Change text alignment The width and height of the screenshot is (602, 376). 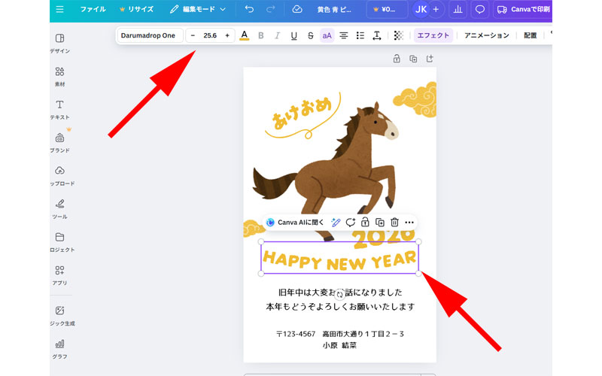(344, 35)
